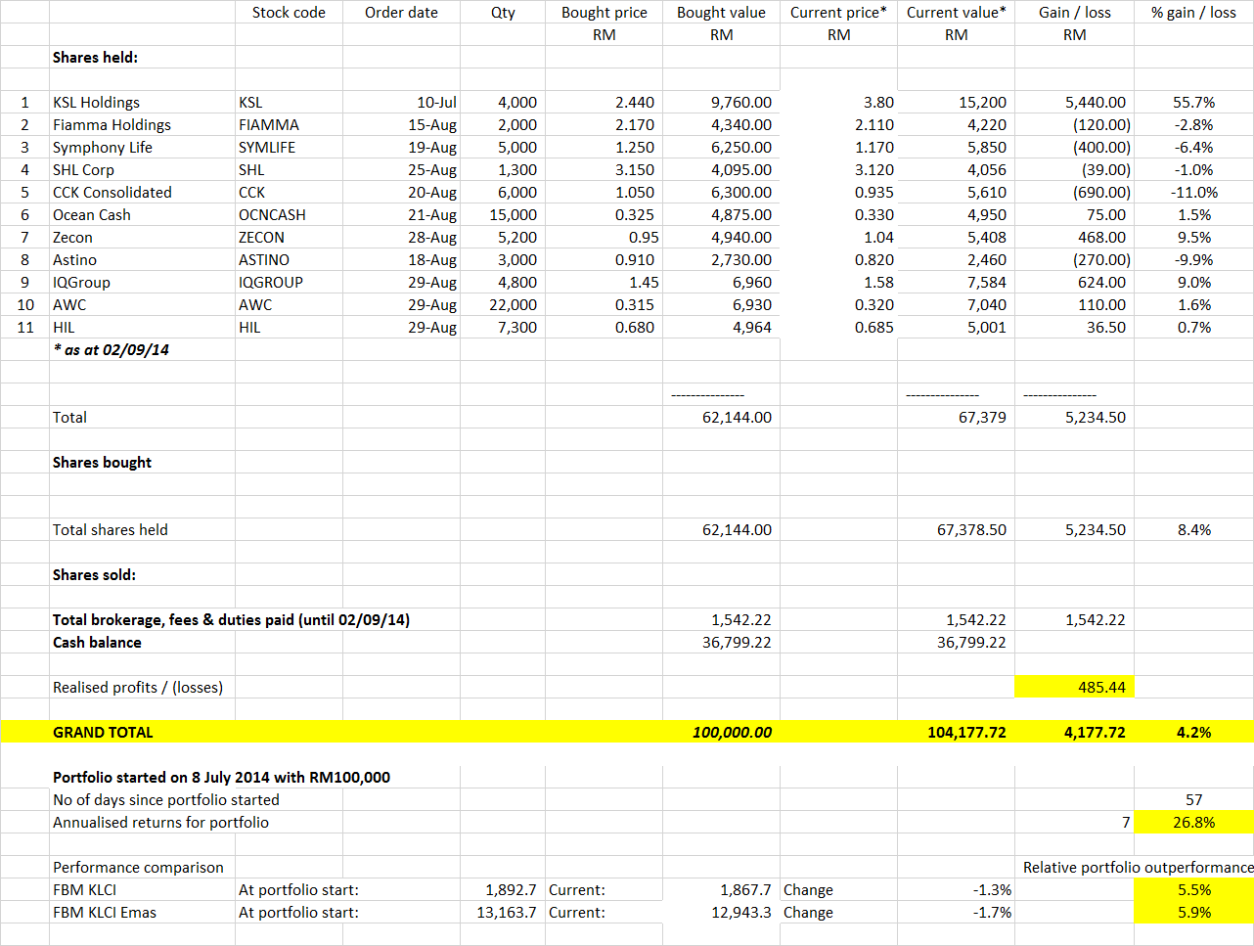The width and height of the screenshot is (1254, 946).
Task: Select the 'Bought price' column header
Action: pyautogui.click(x=605, y=12)
